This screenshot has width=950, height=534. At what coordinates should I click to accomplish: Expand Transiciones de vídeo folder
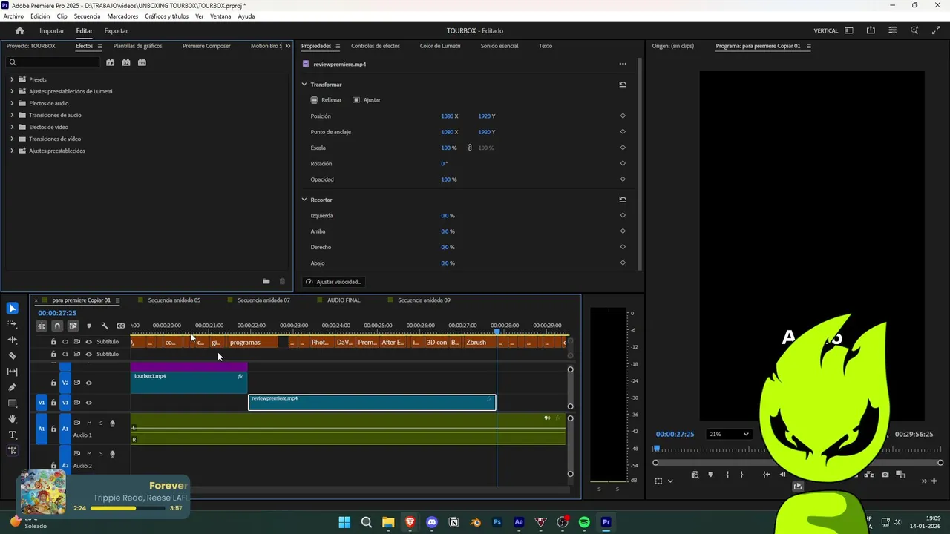coord(12,139)
